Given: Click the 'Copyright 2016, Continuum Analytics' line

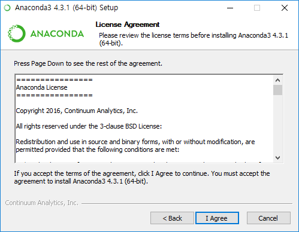Looking at the screenshot, I should [77, 111].
